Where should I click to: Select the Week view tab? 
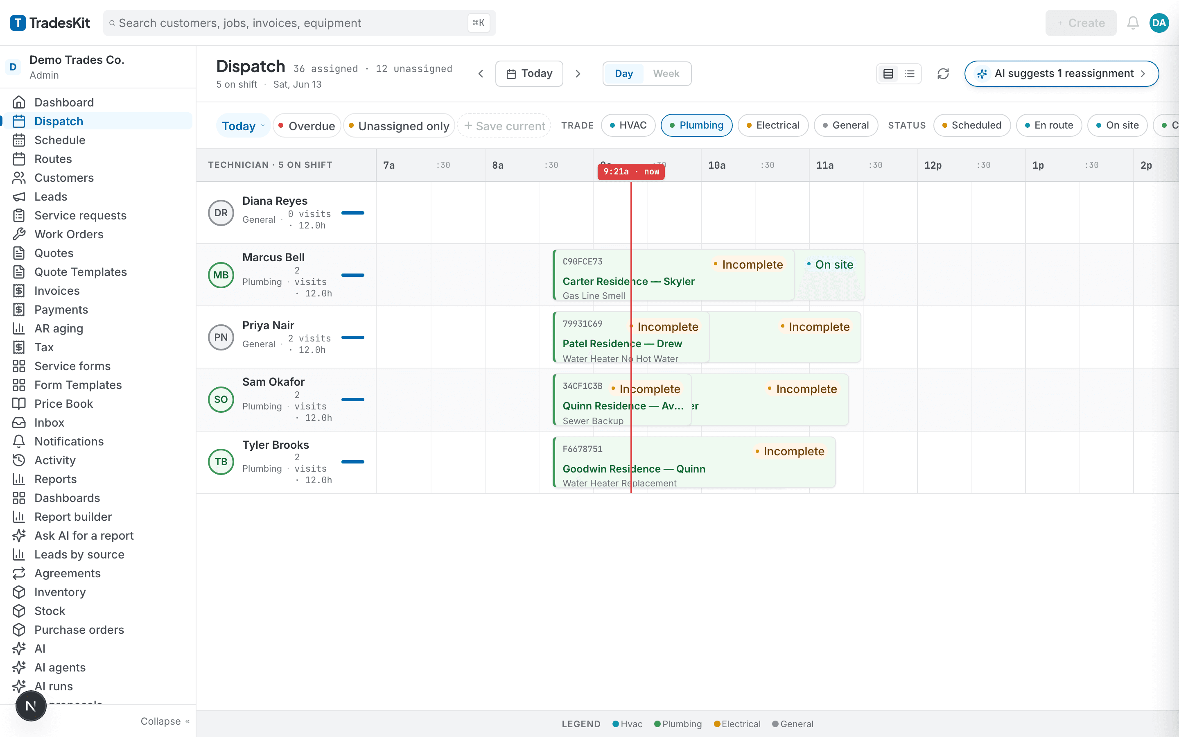[666, 74]
